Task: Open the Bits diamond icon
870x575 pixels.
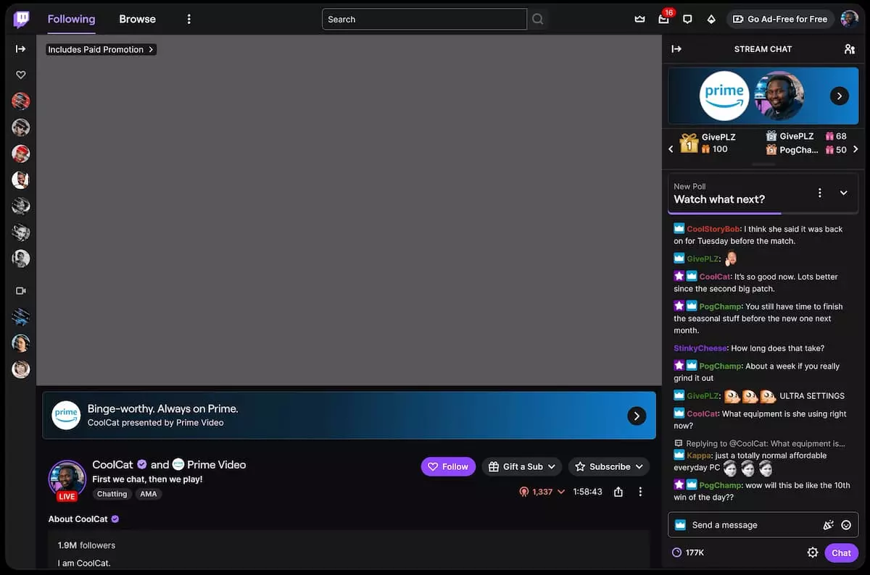Action: pos(711,20)
